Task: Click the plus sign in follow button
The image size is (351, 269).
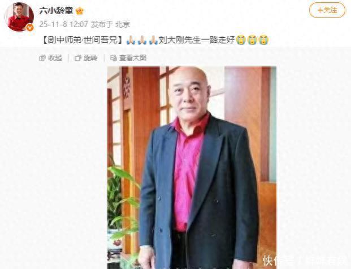Action: [x=320, y=10]
